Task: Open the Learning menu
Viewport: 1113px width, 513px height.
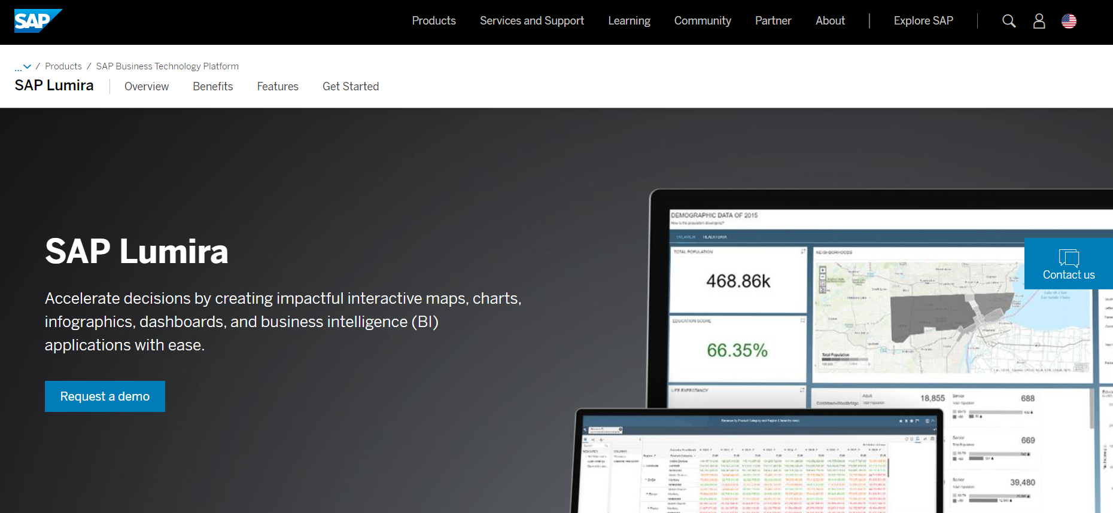Action: [x=629, y=21]
